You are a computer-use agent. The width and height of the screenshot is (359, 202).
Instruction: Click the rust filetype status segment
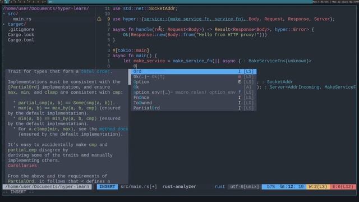coord(219,187)
